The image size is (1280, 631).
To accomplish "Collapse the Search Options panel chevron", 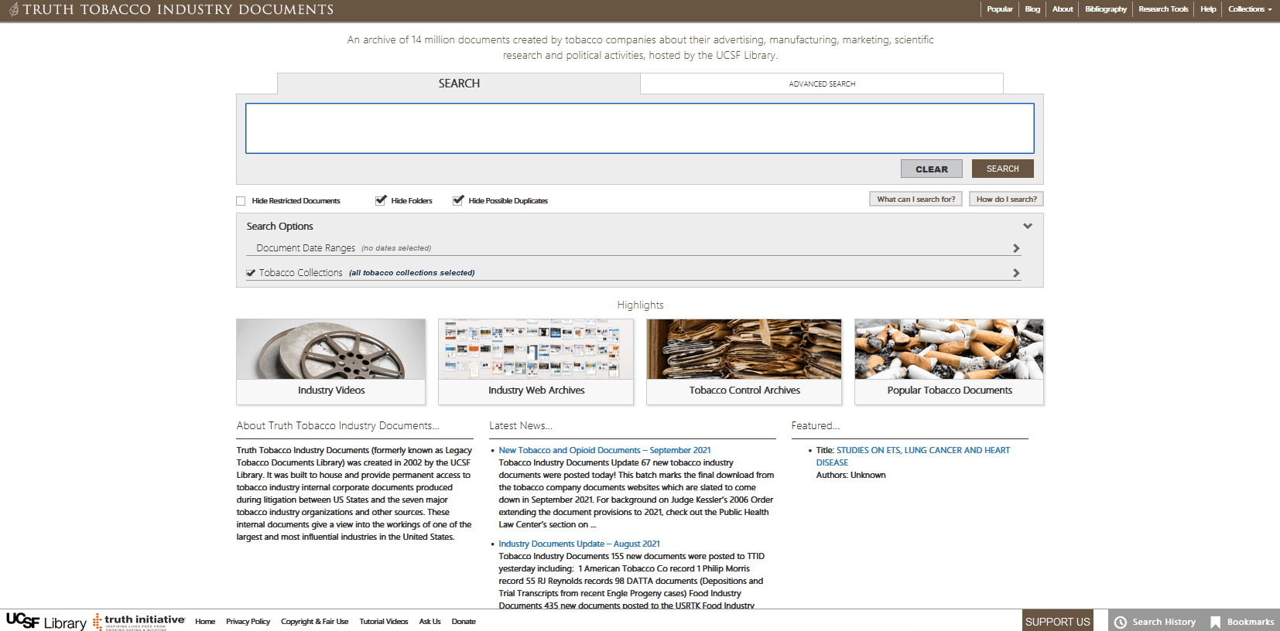I will click(1028, 226).
